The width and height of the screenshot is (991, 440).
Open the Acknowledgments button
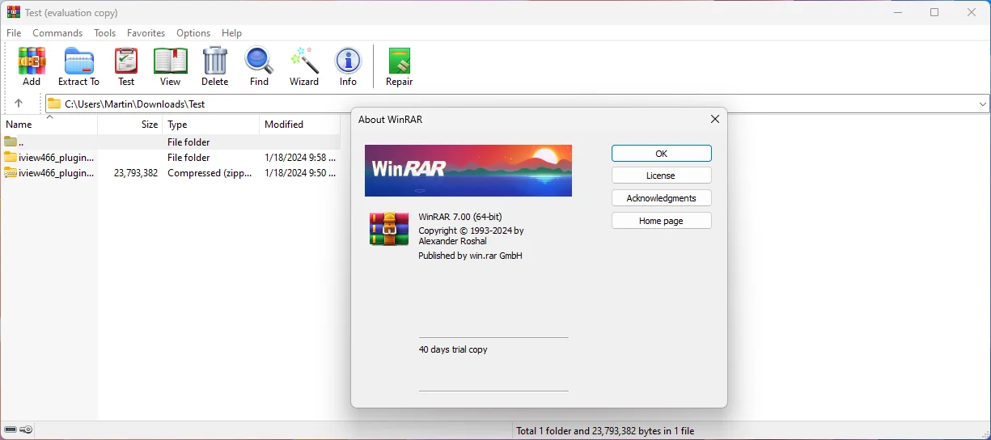pos(662,198)
